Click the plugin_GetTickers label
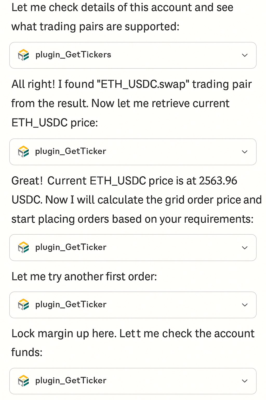 pyautogui.click(x=73, y=55)
